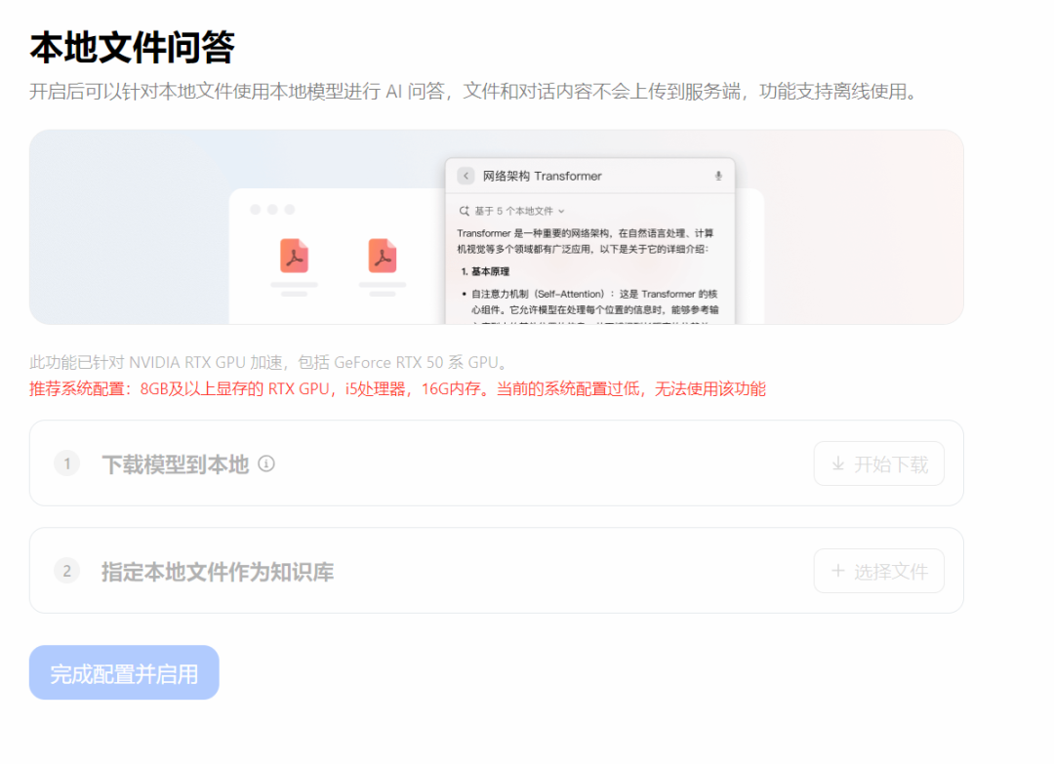This screenshot has height=764, width=1054.
Task: Click the download arrow inside 开始下载 button
Action: click(837, 463)
